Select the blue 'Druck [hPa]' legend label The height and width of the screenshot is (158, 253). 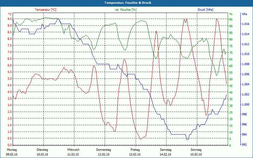pyautogui.click(x=205, y=10)
